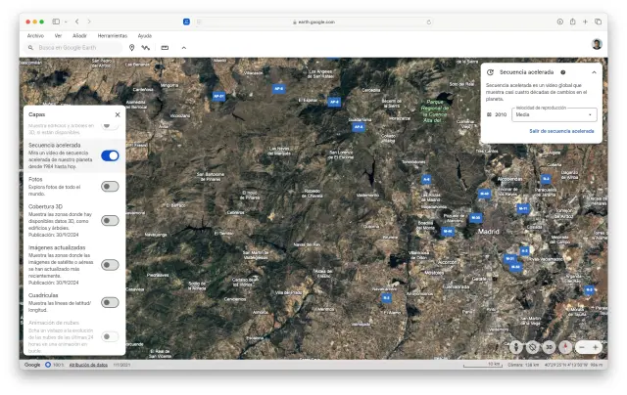Collapse the Secuencia acelerada panel

click(593, 72)
